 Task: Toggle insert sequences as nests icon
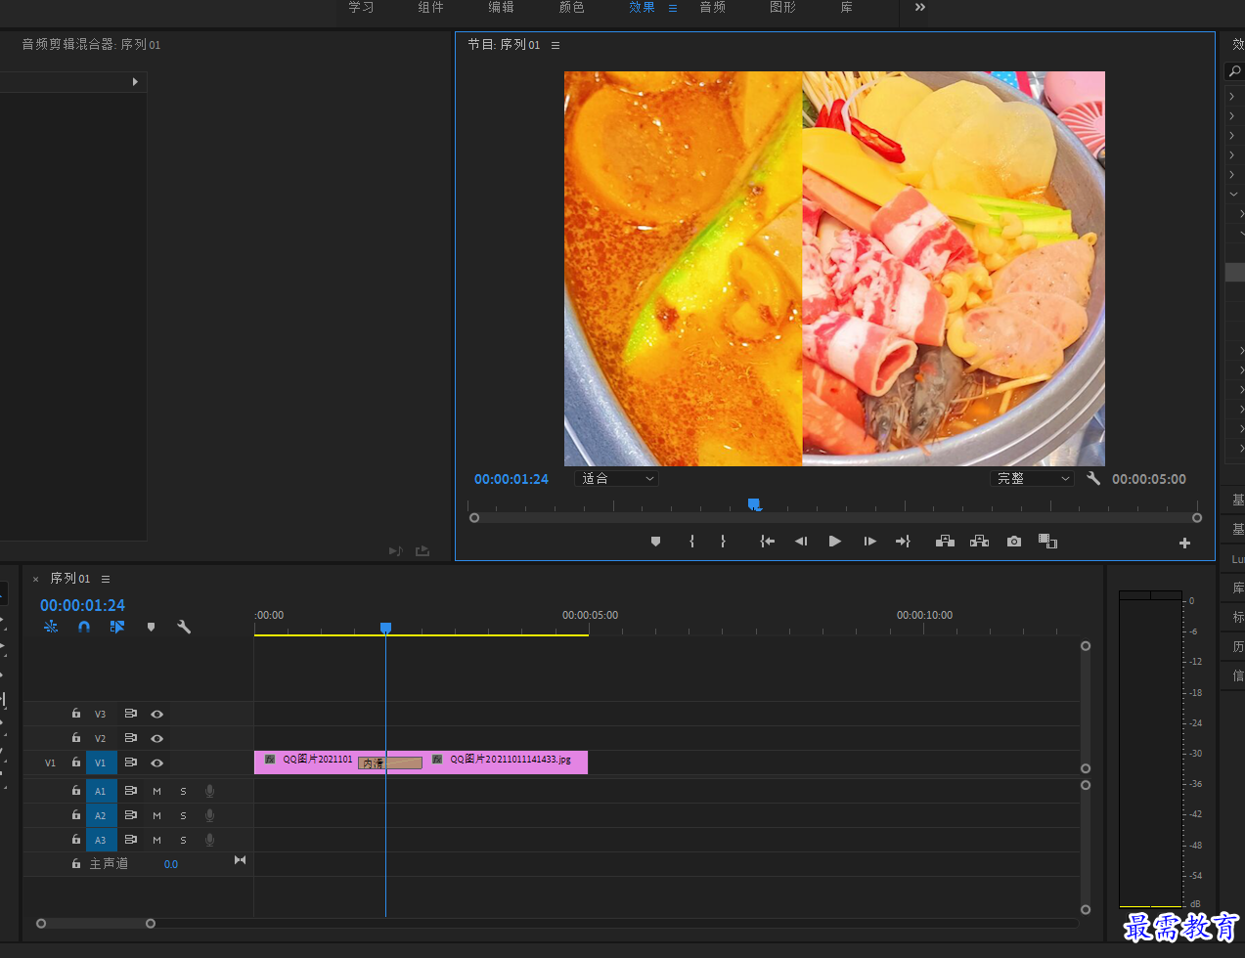pyautogui.click(x=51, y=627)
